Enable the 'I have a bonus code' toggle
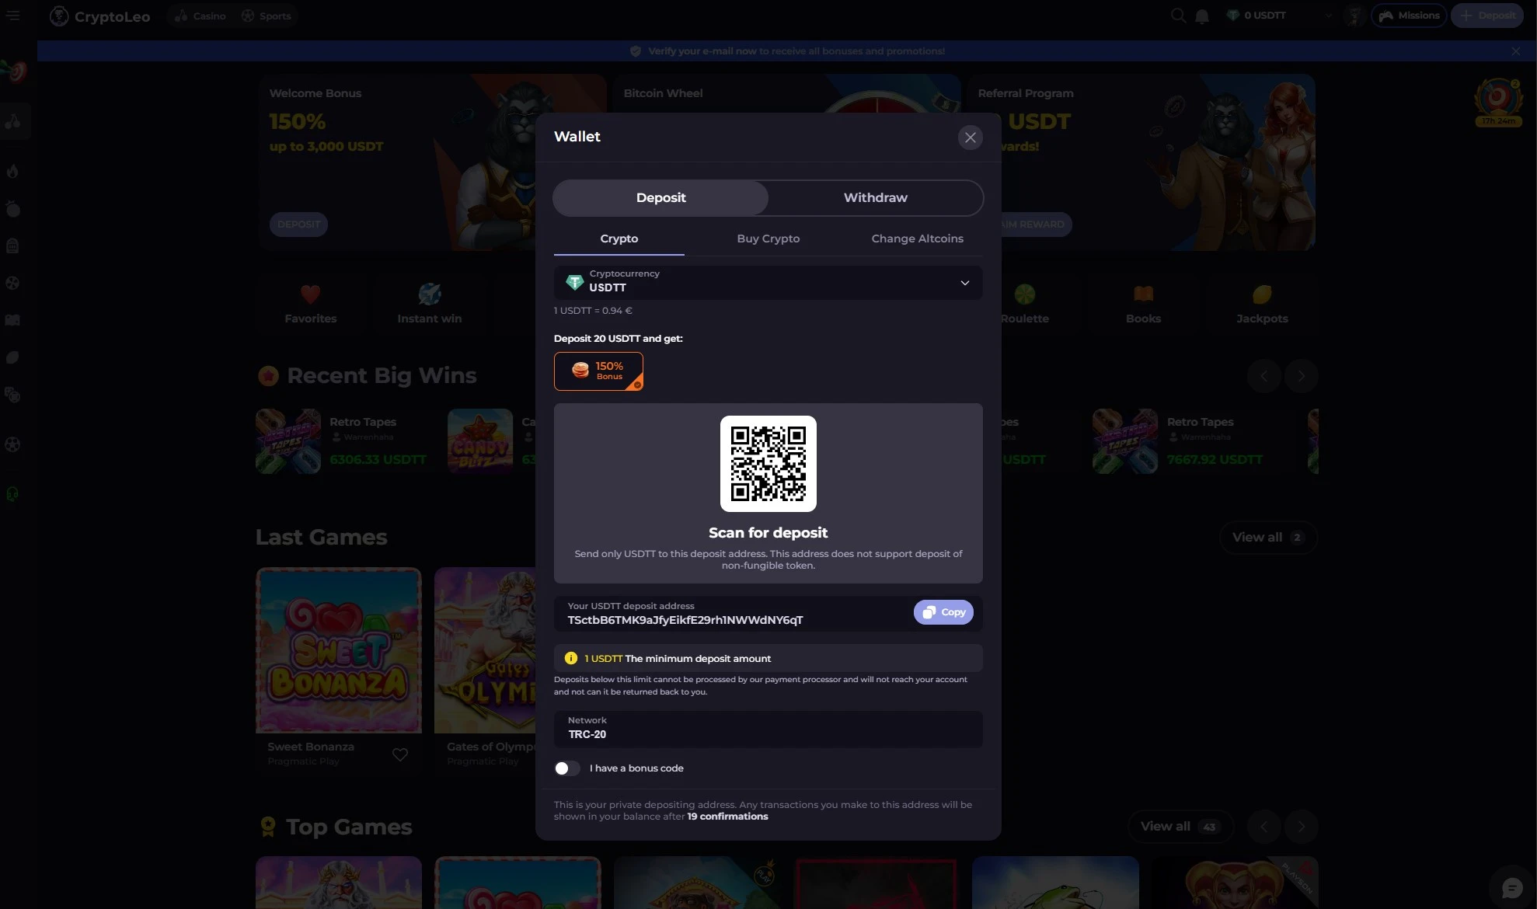Image resolution: width=1537 pixels, height=909 pixels. click(x=566, y=768)
